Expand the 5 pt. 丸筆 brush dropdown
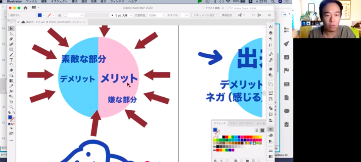 pyautogui.click(x=131, y=15)
